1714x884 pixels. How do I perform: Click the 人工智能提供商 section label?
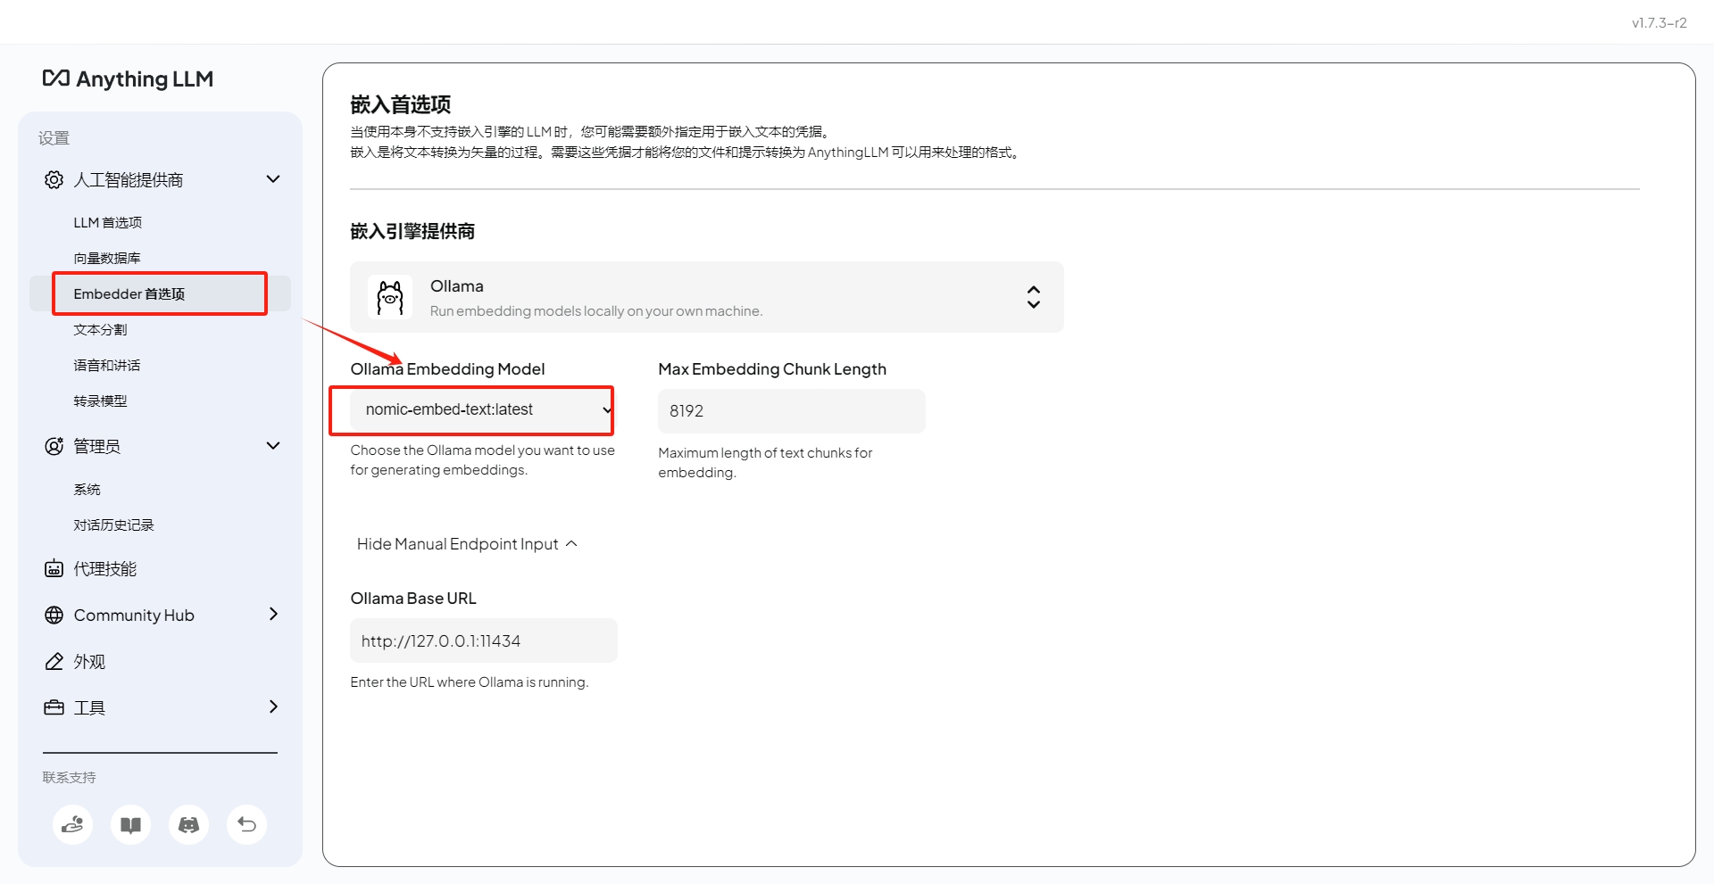click(x=129, y=179)
